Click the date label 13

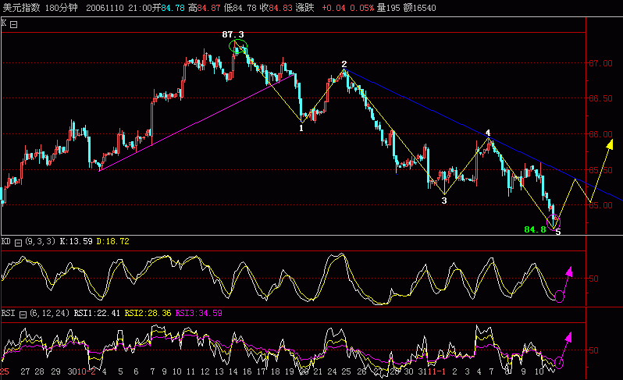219,371
